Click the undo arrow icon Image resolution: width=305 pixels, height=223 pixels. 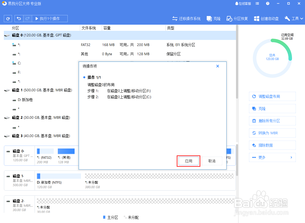pos(19,19)
